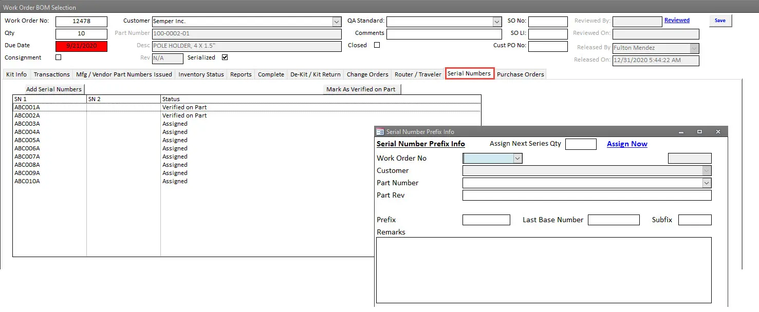Click the Serial Number Prefix Info window icon
Image resolution: width=759 pixels, height=312 pixels.
[380, 132]
